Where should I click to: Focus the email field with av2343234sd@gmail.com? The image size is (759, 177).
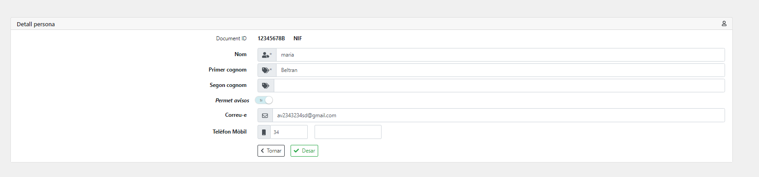tap(498, 115)
